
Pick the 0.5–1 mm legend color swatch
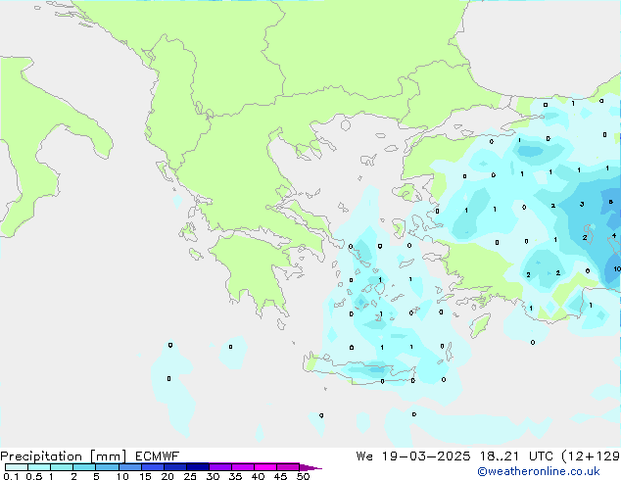[x=39, y=467]
